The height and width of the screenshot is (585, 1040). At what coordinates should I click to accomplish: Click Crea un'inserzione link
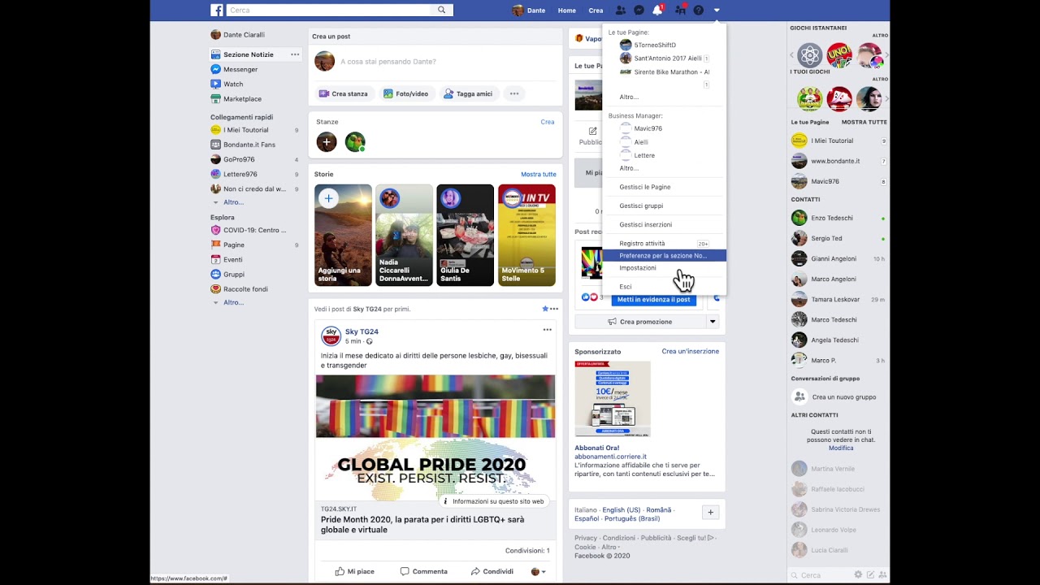point(690,352)
